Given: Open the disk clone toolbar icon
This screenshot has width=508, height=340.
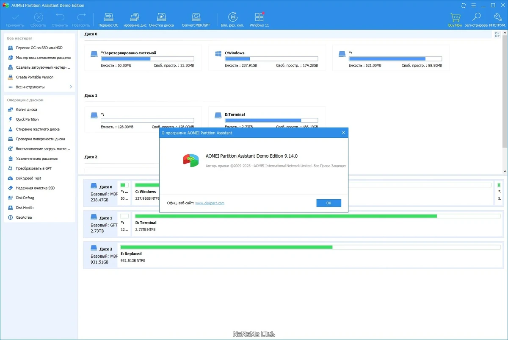Looking at the screenshot, I should tap(135, 20).
